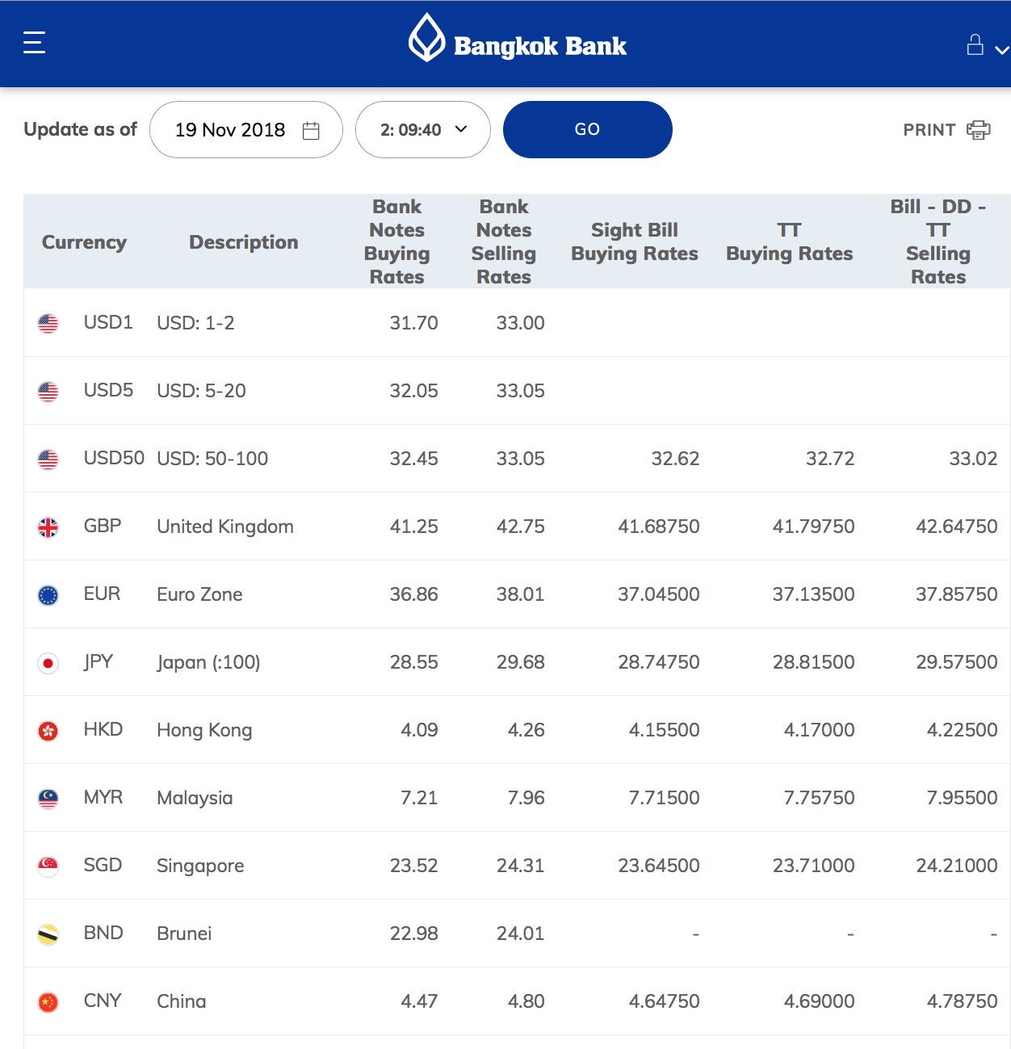1011x1049 pixels.
Task: Select the CNY China currency row
Action: click(x=517, y=1001)
